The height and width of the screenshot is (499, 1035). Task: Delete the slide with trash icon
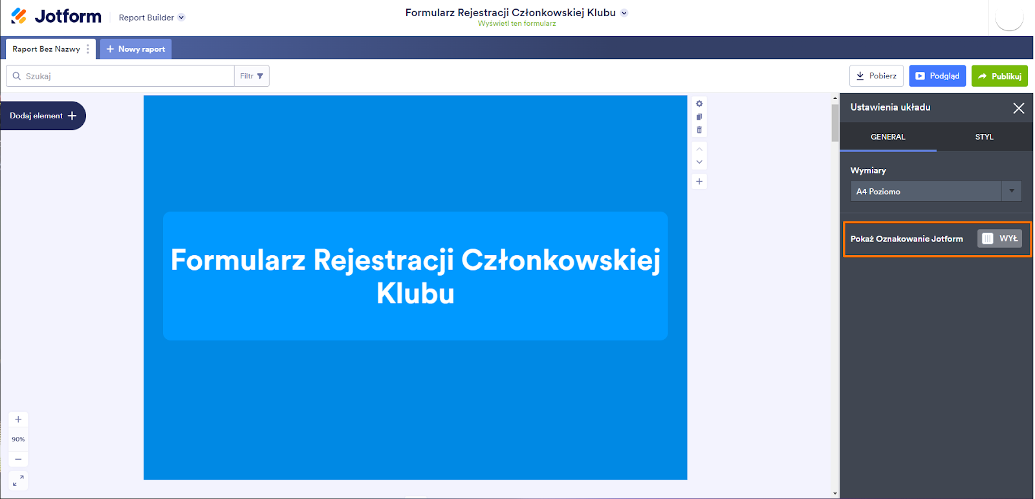tap(699, 130)
